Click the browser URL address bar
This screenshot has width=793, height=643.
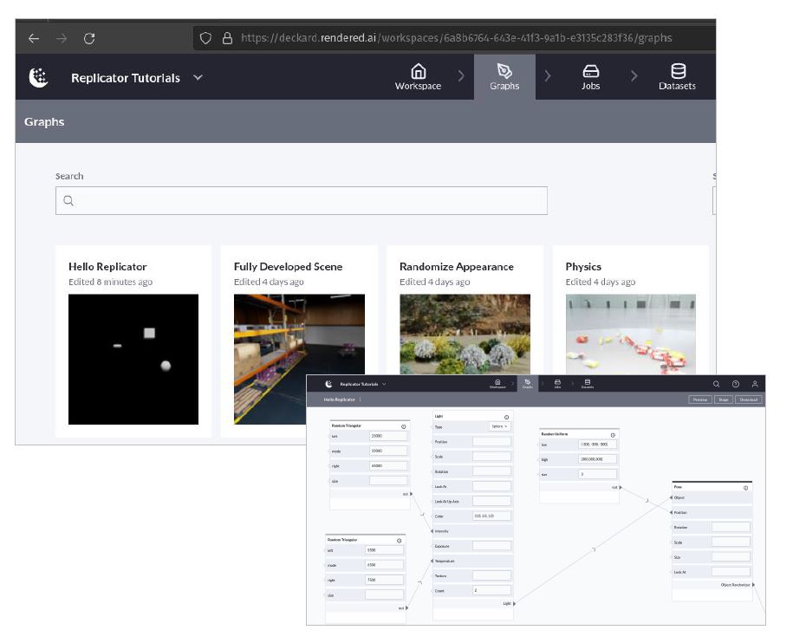coord(455,38)
